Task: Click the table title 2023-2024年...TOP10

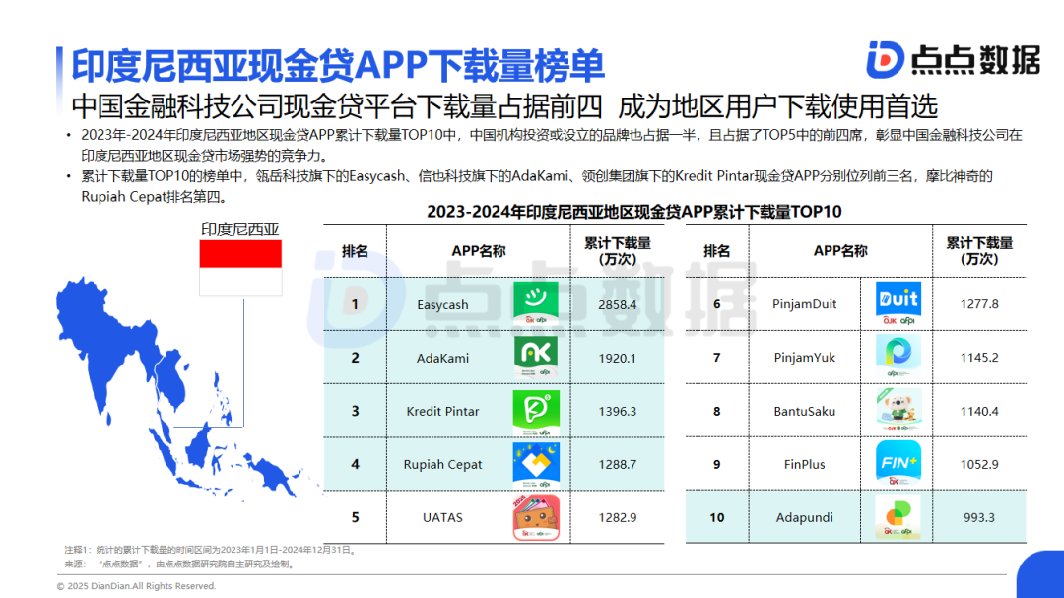Action: tap(633, 212)
